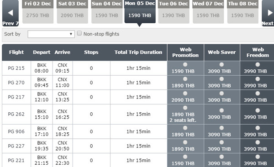Image resolution: width=274 pixels, height=167 pixels.
Task: Select the Fri 02 Dec date tab
Action: (38, 12)
